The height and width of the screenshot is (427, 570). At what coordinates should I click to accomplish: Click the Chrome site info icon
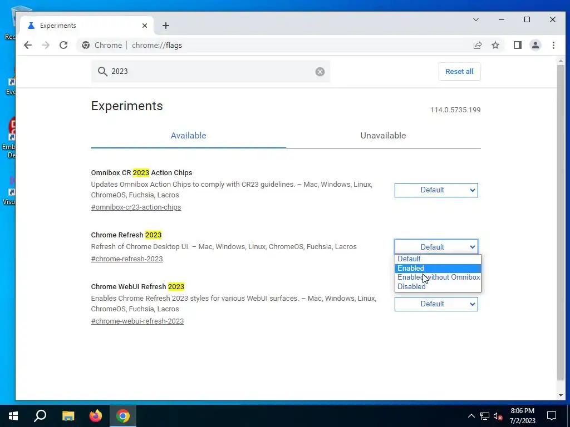click(86, 45)
